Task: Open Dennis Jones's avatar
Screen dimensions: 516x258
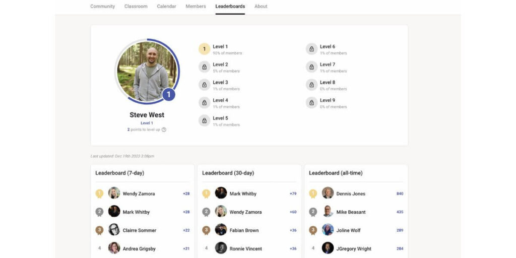Action: point(328,193)
